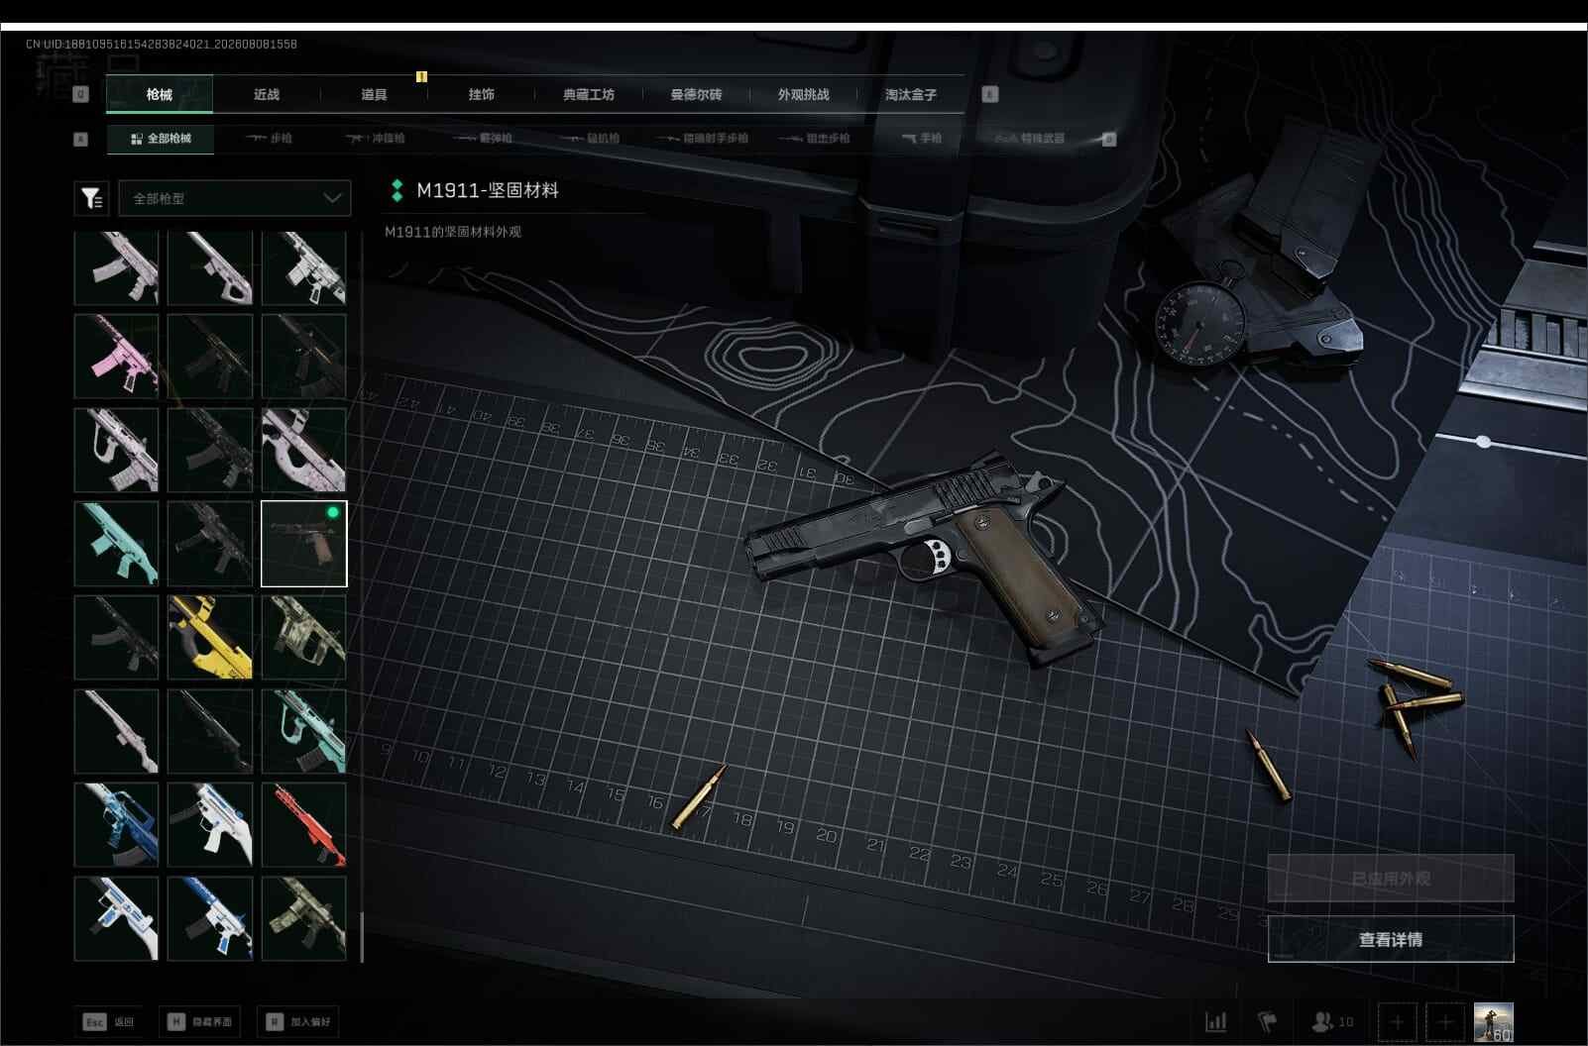
Task: Filter skins by 霰弹枪 category
Action: (483, 139)
